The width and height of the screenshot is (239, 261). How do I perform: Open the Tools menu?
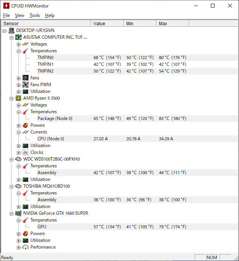[x=35, y=15]
